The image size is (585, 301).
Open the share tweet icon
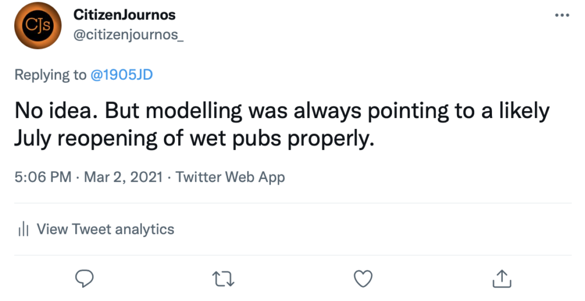pyautogui.click(x=502, y=279)
